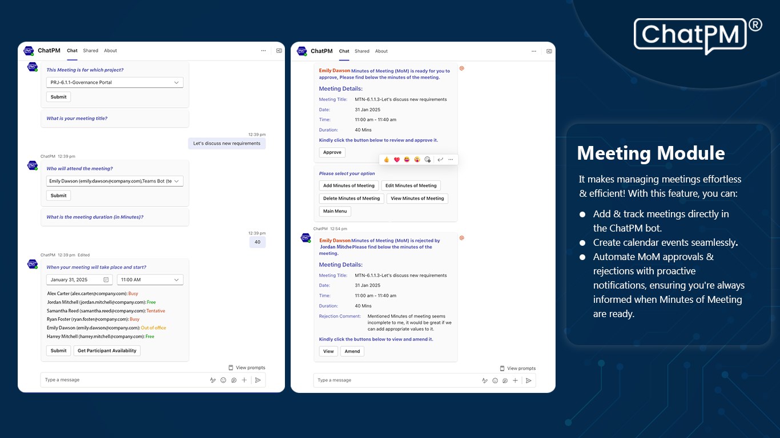Click plus attach icon in left composer
This screenshot has width=780, height=438.
pyautogui.click(x=244, y=380)
